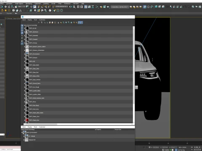Expand the MATL_Mirror material row

pyautogui.click(x=24, y=102)
